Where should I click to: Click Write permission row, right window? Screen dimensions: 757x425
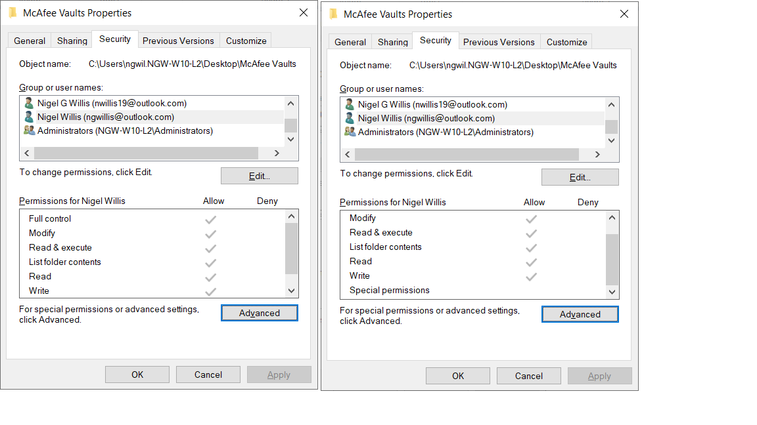click(473, 276)
